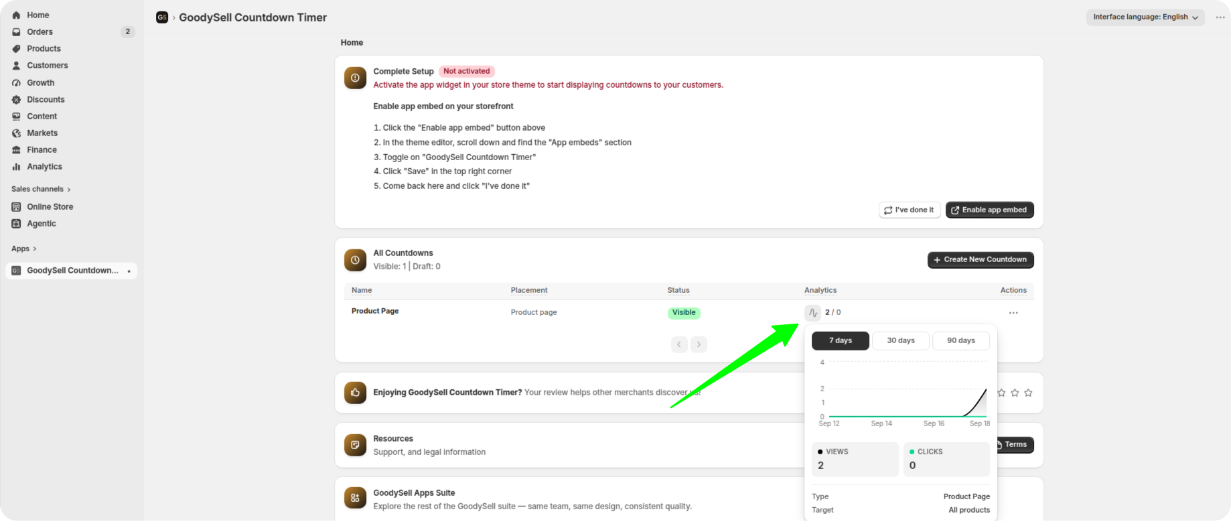Click the All products target value
The width and height of the screenshot is (1231, 526).
pos(969,510)
